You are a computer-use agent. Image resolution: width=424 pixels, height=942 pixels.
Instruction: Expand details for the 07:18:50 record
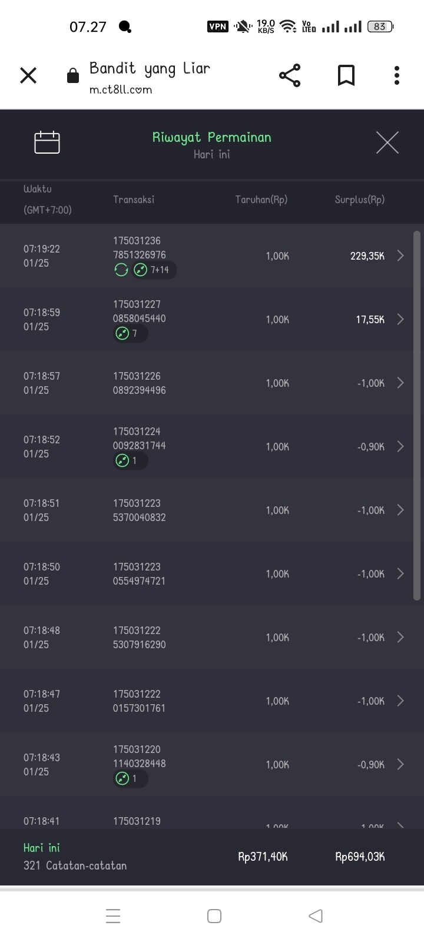(x=400, y=573)
